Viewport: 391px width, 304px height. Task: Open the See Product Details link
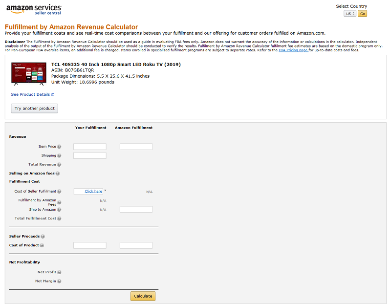click(30, 94)
